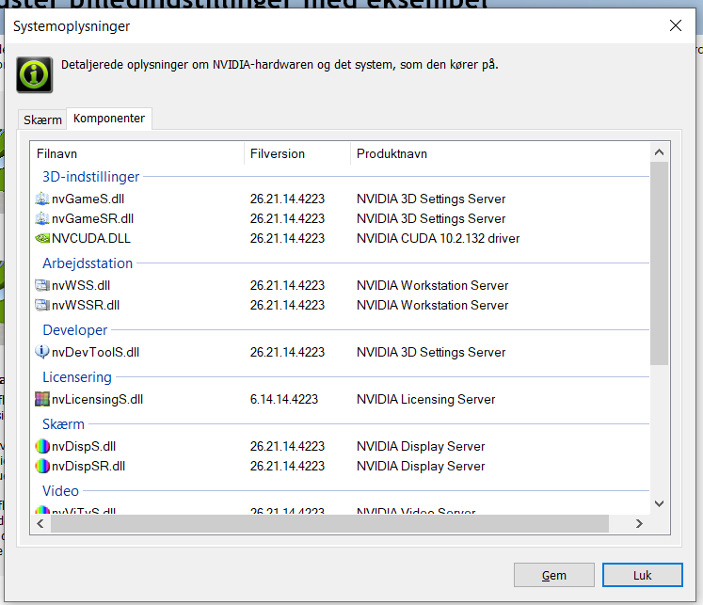The height and width of the screenshot is (605, 703).
Task: Click the nvWSS.dll workstation icon
Action: (x=42, y=285)
